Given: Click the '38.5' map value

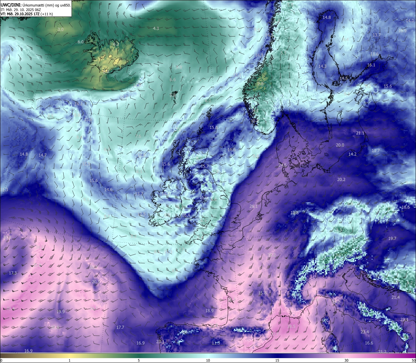Looking at the screenshot, I should pos(291,327).
